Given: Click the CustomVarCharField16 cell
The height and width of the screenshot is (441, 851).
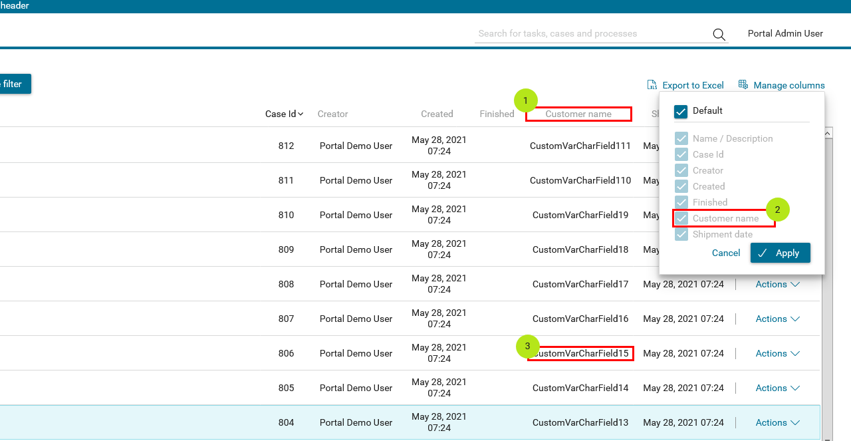Looking at the screenshot, I should tap(580, 319).
